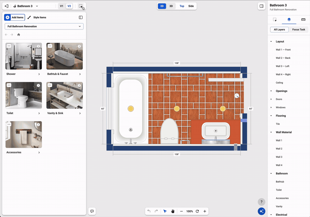Switch to version V2
The height and width of the screenshot is (217, 310).
69,6
